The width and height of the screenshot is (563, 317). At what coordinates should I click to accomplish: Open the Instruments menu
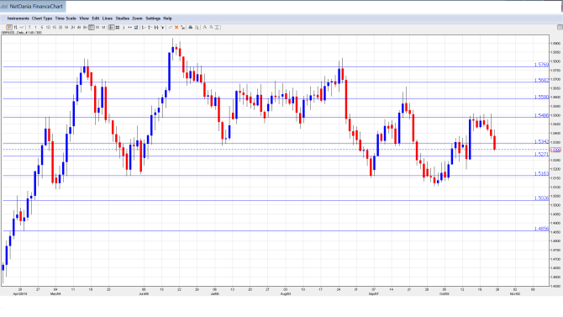click(18, 18)
